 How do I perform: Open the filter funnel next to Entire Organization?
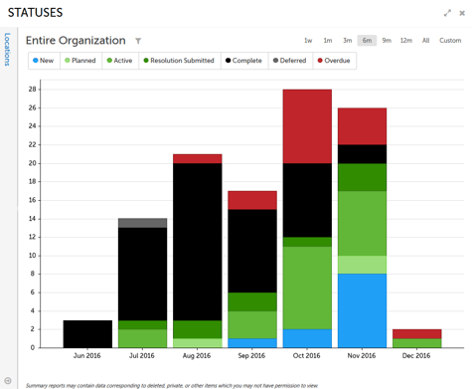coord(138,41)
